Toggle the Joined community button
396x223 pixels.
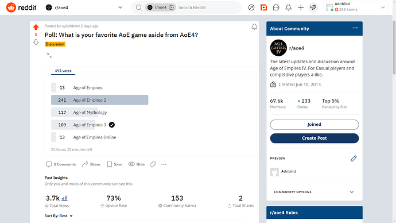pyautogui.click(x=314, y=124)
